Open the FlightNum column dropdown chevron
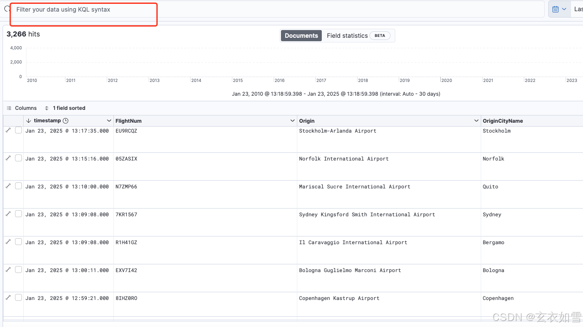This screenshot has width=583, height=327. (x=293, y=121)
